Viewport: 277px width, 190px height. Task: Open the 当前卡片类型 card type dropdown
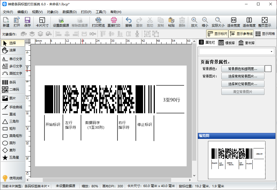click(26, 186)
